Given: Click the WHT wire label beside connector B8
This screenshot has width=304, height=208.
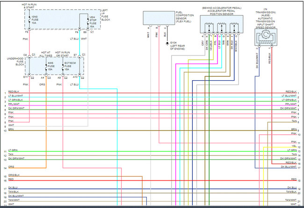Looking at the screenshot, I should [x=84, y=39].
